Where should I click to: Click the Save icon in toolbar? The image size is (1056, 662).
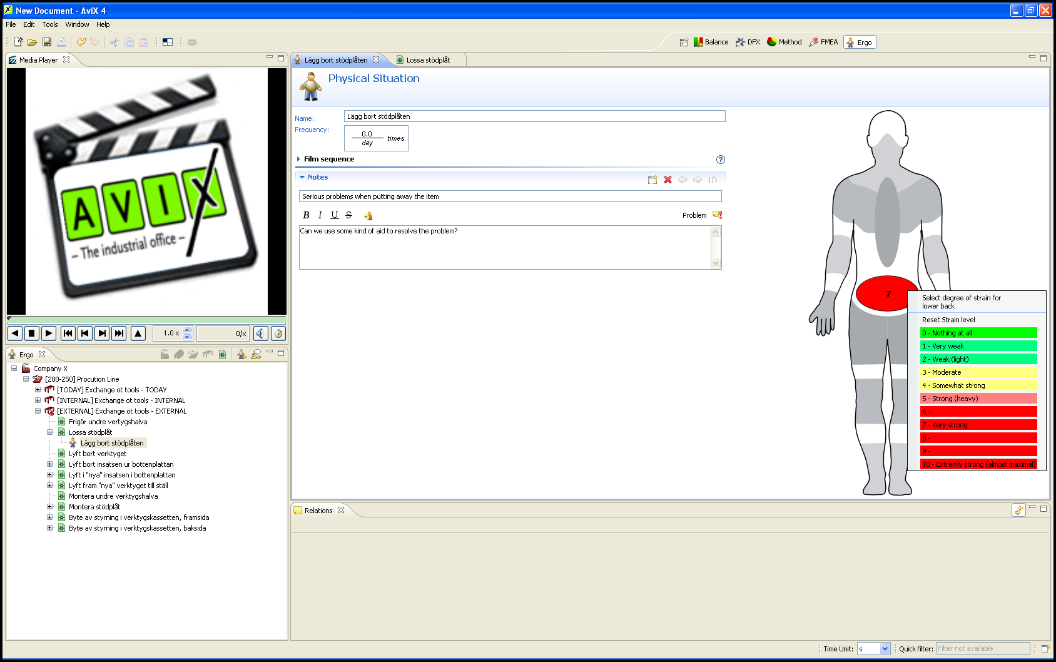click(x=47, y=42)
